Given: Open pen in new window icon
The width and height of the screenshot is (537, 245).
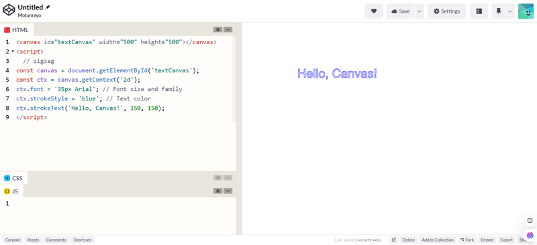Looking at the screenshot, I should pyautogui.click(x=394, y=240).
